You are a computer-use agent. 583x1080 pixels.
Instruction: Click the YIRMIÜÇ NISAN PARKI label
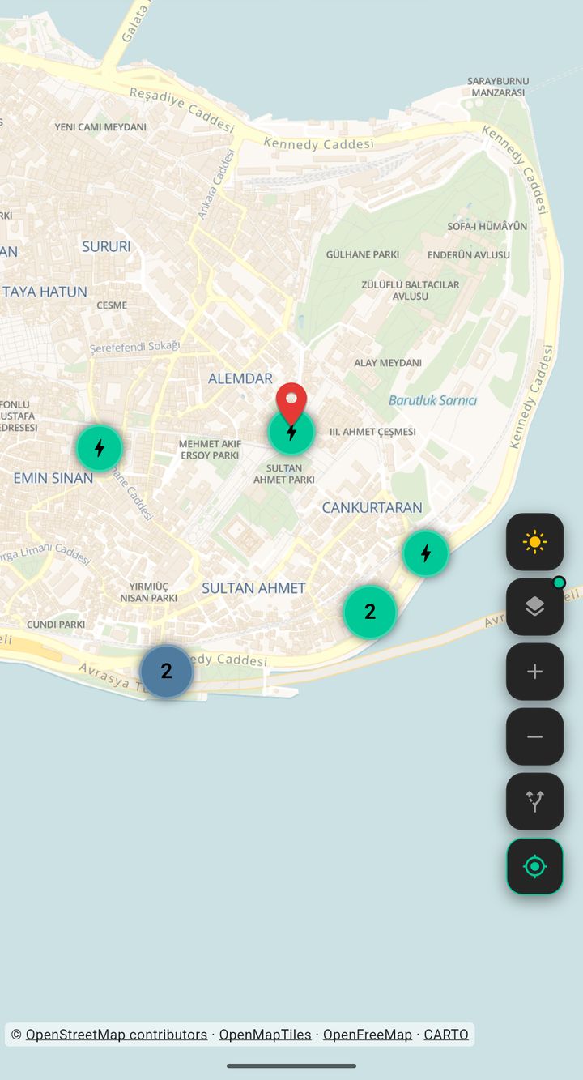pyautogui.click(x=149, y=592)
